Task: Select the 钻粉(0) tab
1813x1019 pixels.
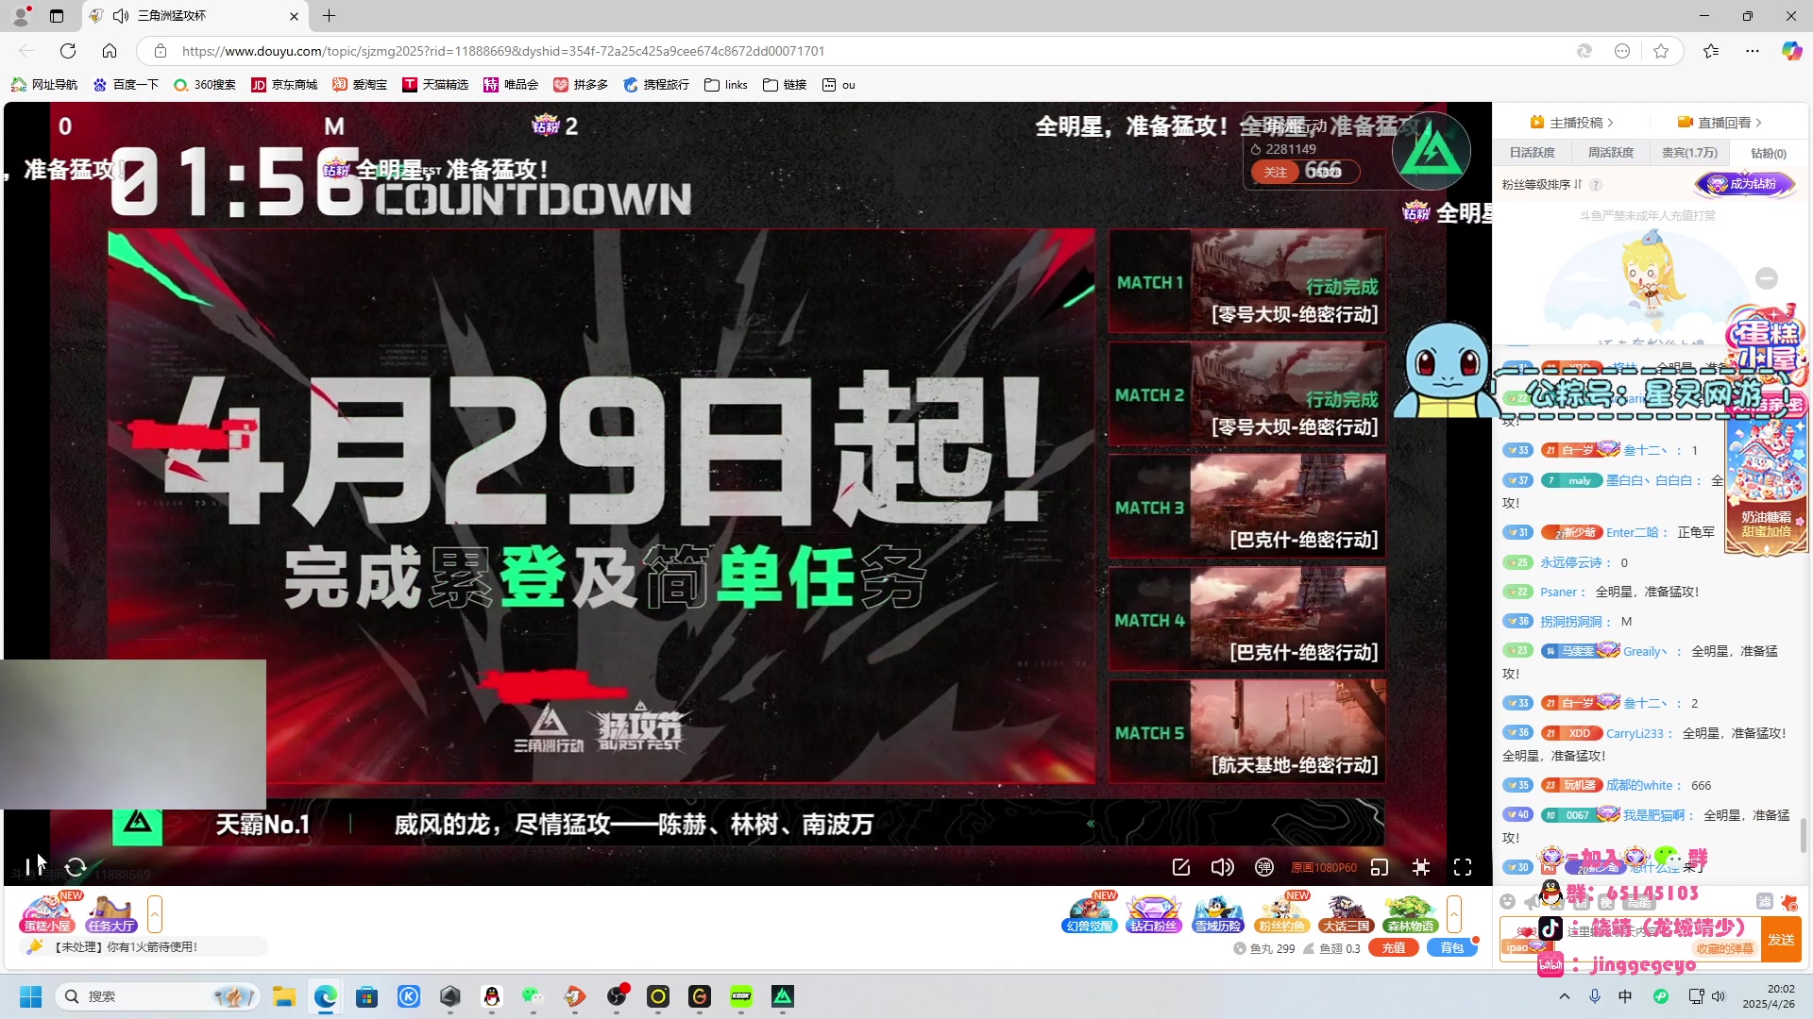Action: tap(1769, 153)
